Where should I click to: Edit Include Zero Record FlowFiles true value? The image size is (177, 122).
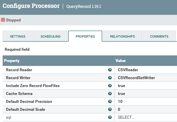point(122,86)
